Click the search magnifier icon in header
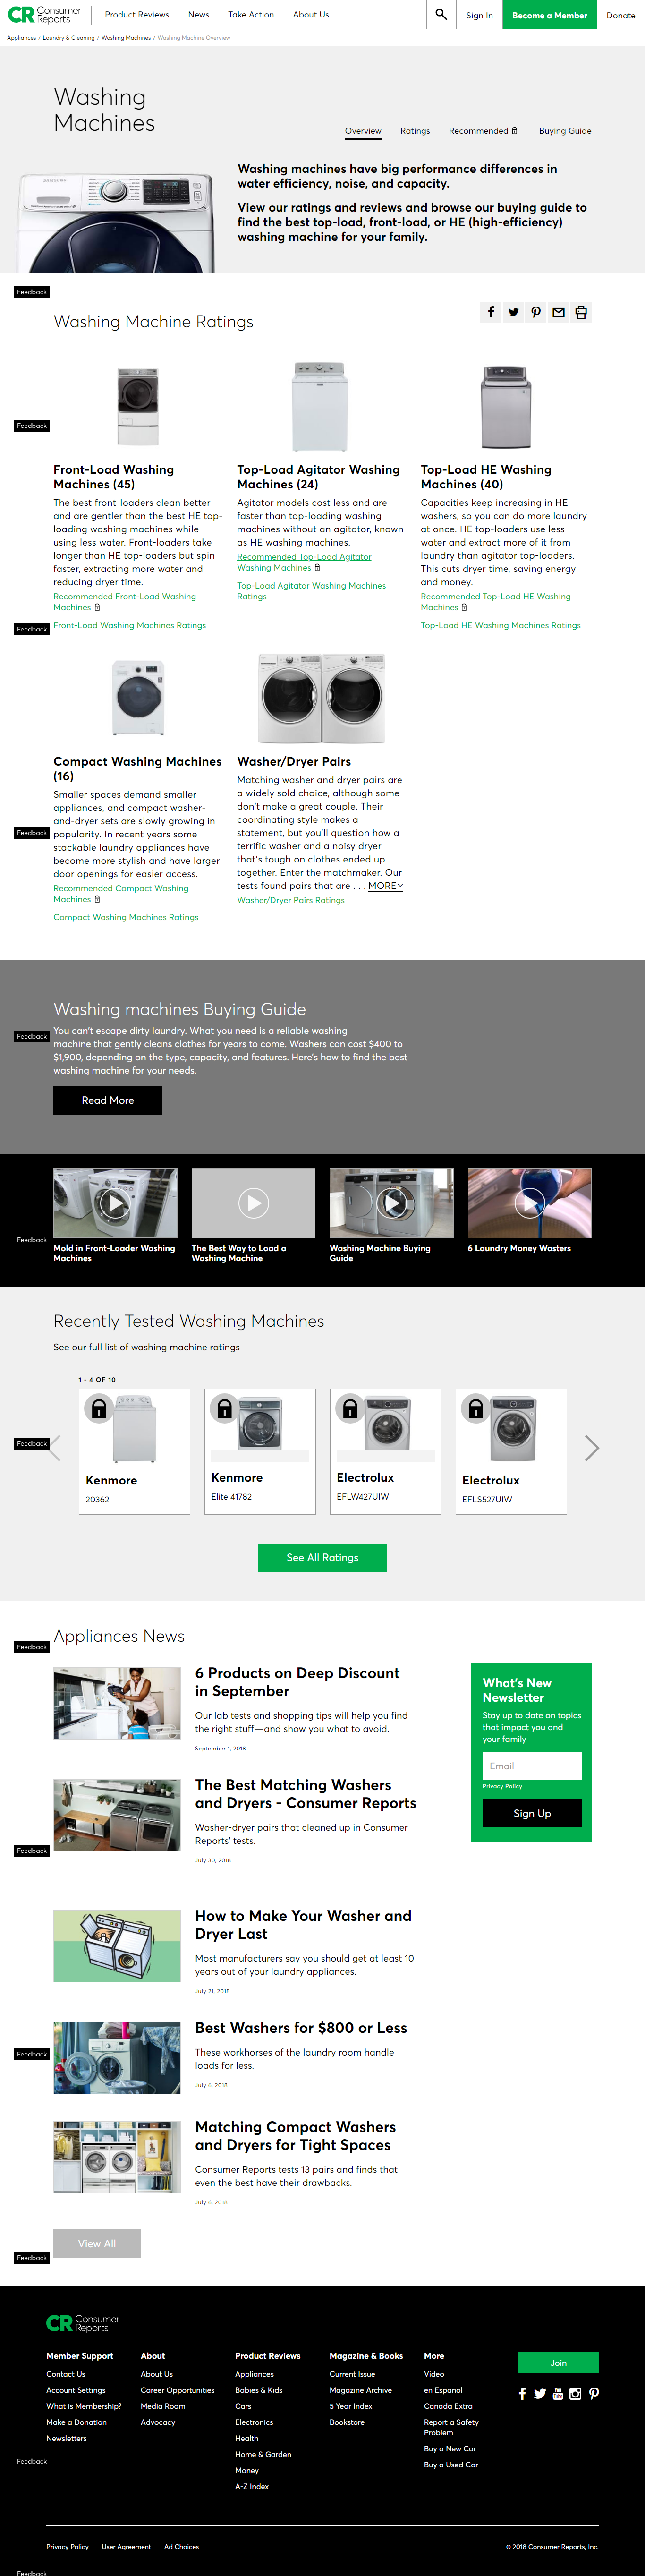 pyautogui.click(x=441, y=15)
